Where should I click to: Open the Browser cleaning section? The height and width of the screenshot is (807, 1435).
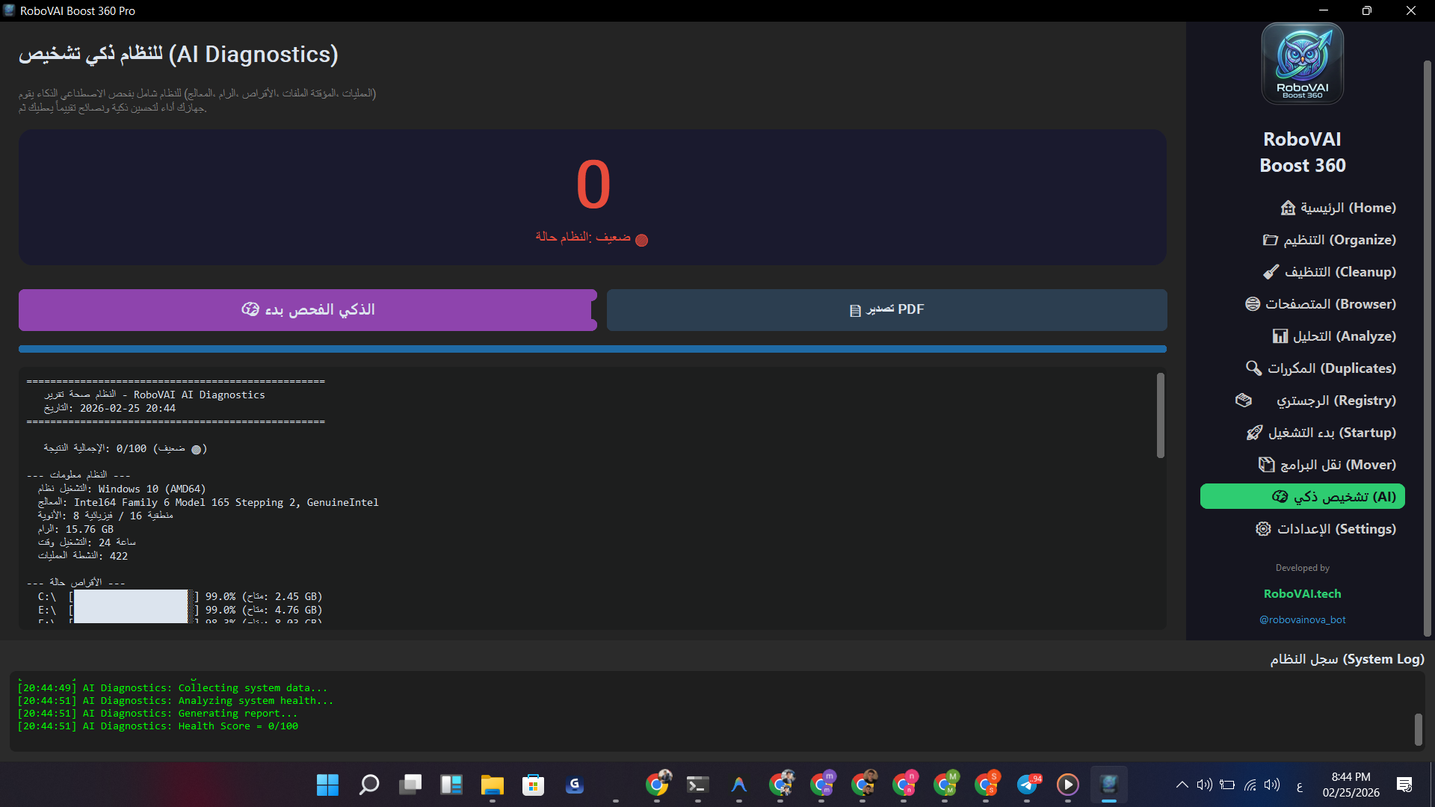[x=1321, y=304]
